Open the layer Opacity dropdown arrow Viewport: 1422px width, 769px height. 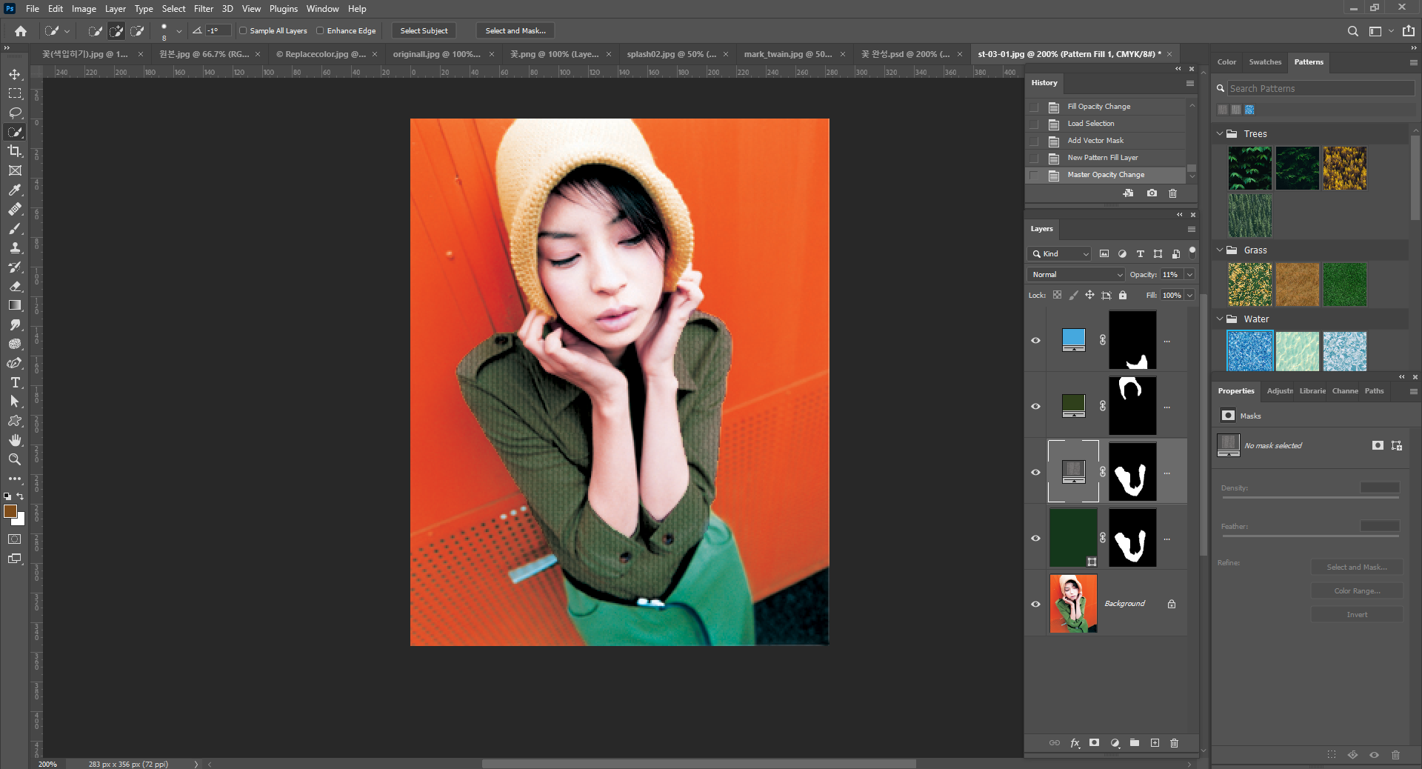click(1189, 275)
